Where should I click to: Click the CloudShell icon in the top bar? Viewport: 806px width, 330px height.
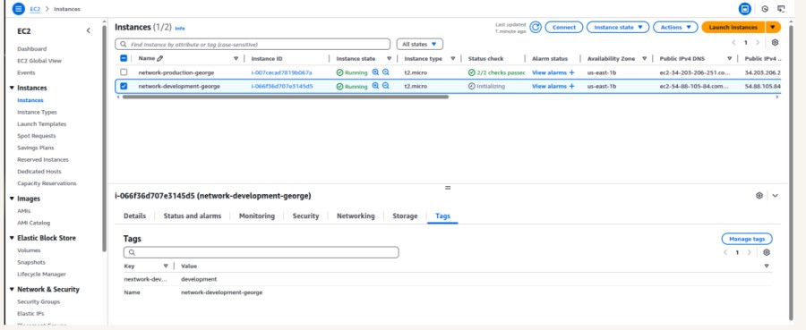pyautogui.click(x=781, y=9)
